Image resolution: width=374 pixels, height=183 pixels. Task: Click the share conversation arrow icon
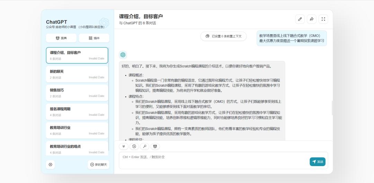312,19
